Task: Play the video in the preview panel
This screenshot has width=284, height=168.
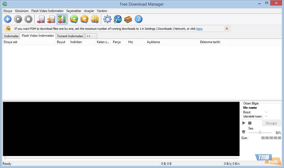Action: coord(244,123)
